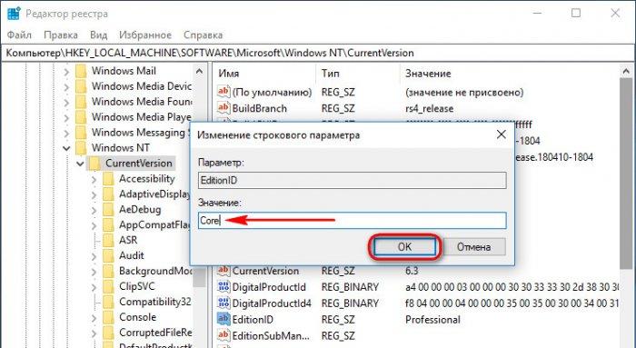Click the values pane scroll up arrow
This screenshot has width=636, height=348.
[626, 72]
